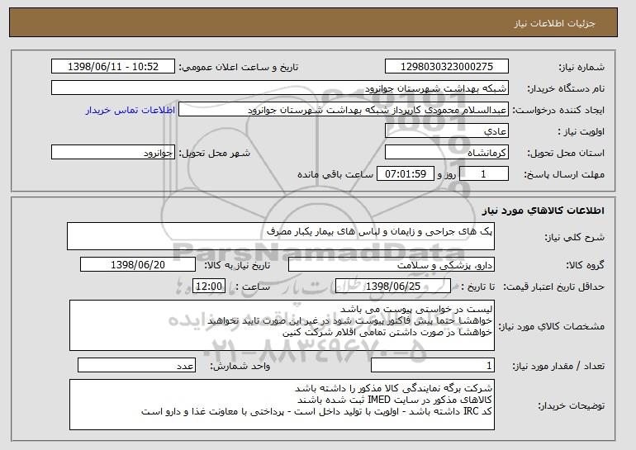
Task: Click the line mentioning IMED site registration
Action: click(x=395, y=400)
